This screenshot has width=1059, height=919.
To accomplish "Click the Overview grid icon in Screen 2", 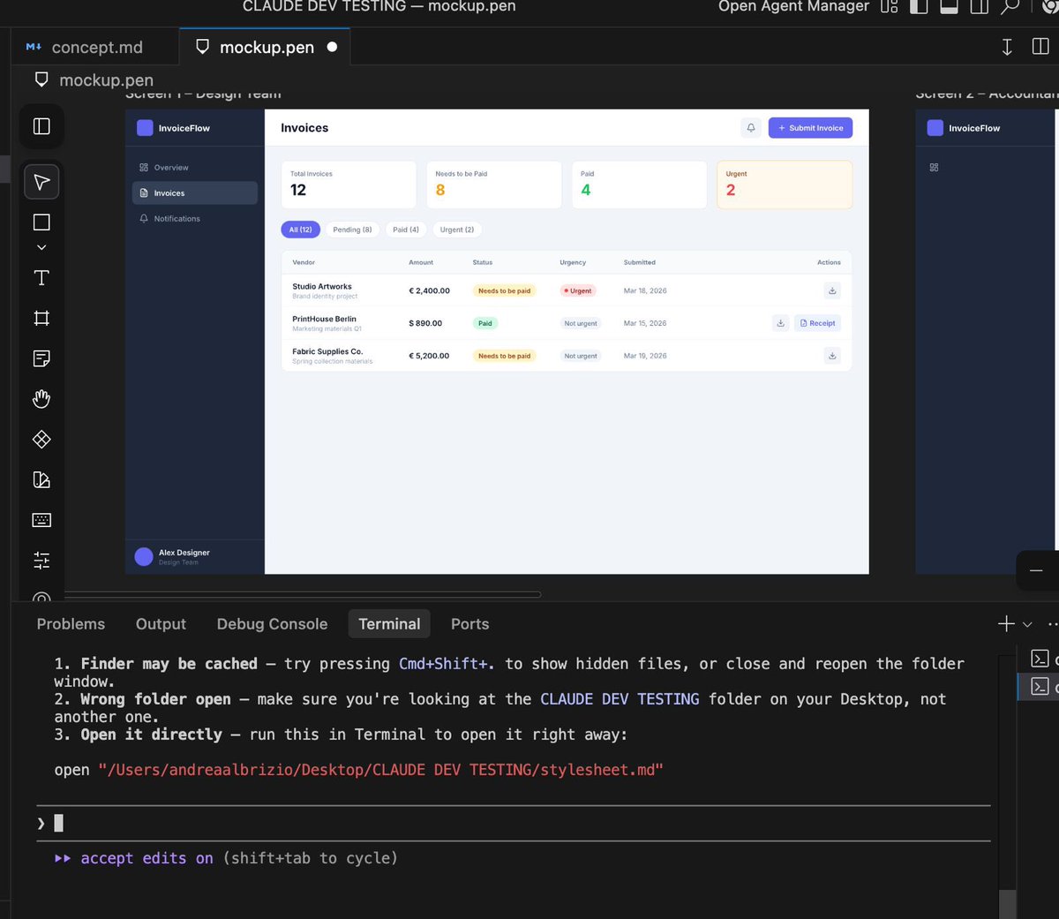I will tap(934, 167).
